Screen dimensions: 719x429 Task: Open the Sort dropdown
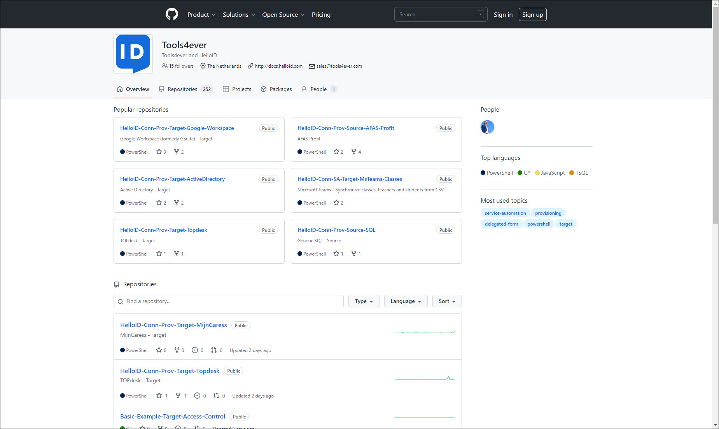tap(447, 301)
